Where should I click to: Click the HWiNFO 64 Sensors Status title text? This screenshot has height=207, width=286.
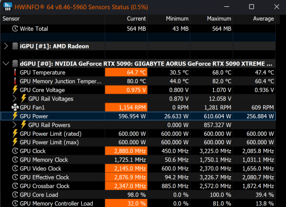81,7
